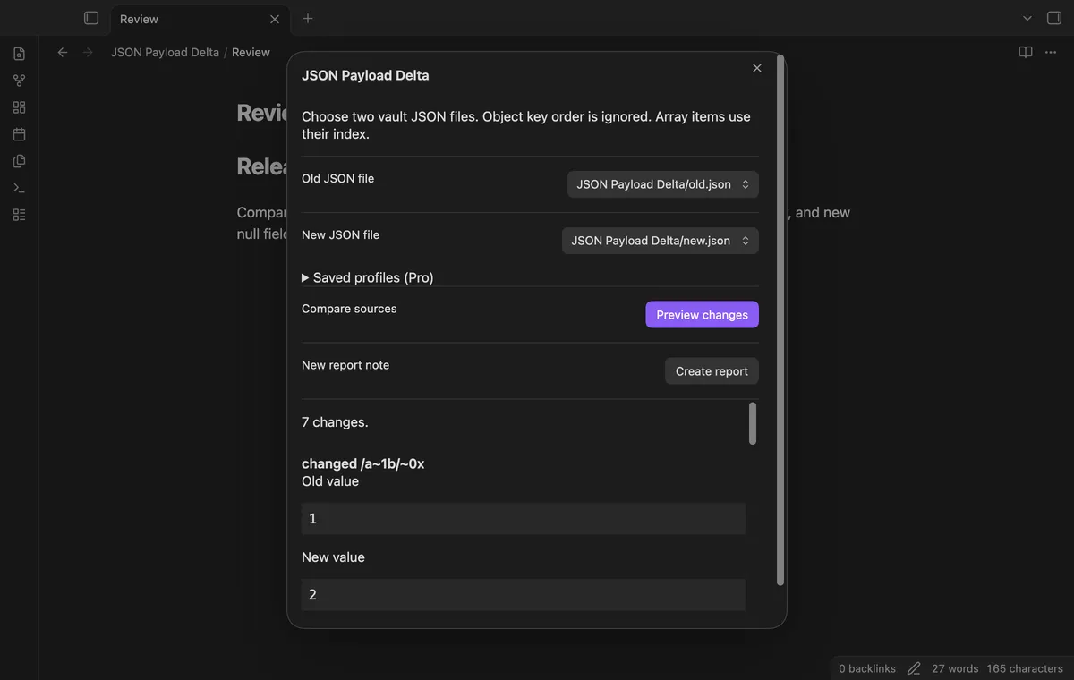Click 165 characters in status bar

coord(1025,668)
